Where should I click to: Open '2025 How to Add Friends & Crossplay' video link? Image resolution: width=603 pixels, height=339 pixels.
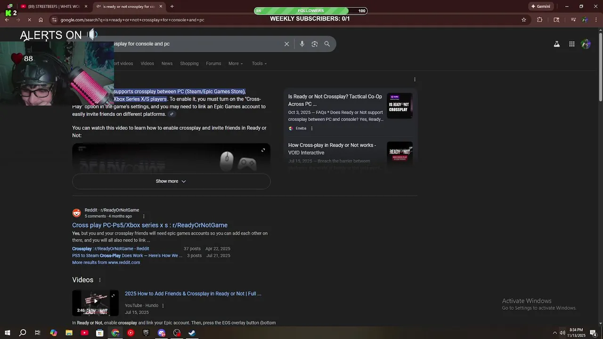click(x=193, y=294)
